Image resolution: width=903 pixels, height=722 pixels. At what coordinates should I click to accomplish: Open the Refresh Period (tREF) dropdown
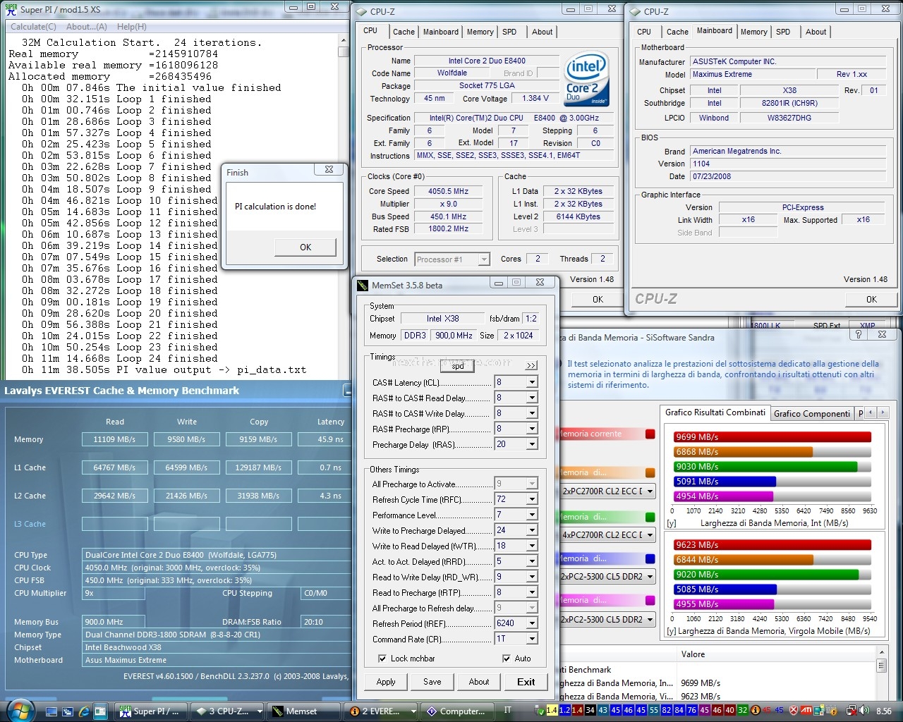532,623
